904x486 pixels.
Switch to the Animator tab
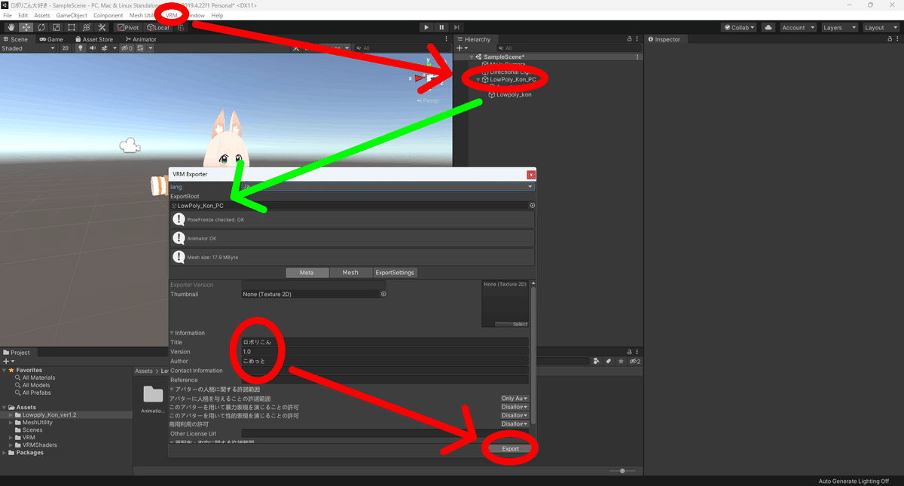click(140, 39)
